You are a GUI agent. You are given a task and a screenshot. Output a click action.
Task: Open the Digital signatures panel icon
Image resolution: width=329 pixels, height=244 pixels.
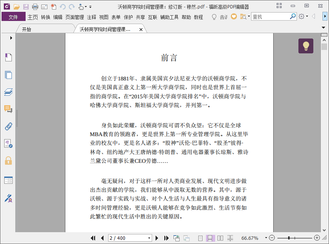8,144
